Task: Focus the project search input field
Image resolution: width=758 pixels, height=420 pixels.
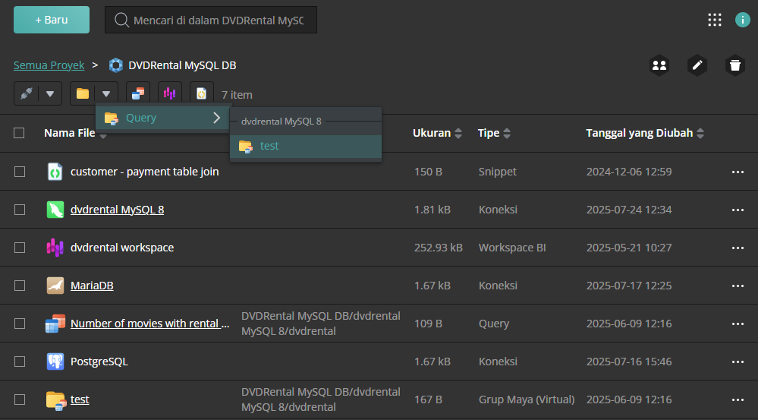Action: click(218, 21)
